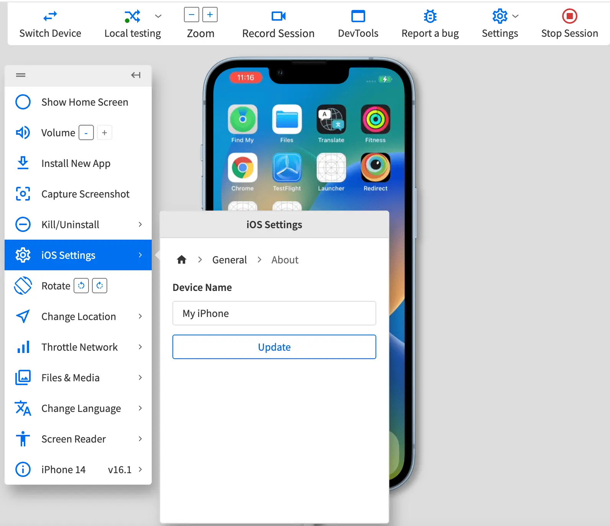Zoom in using the plus button
The height and width of the screenshot is (526, 610).
pos(210,15)
